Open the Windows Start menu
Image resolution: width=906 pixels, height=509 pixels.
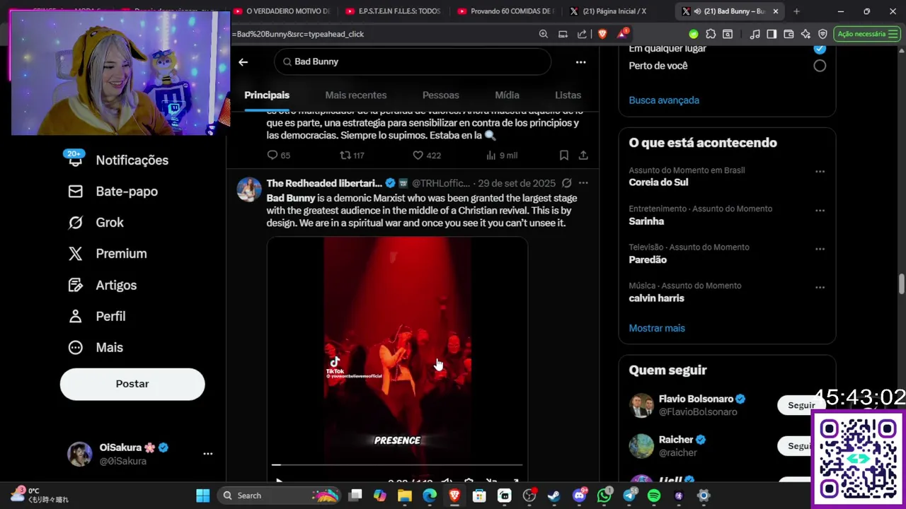click(203, 496)
